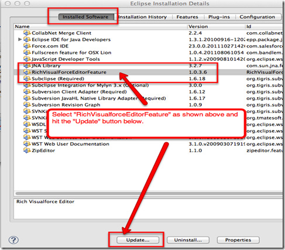Screen dimensions: 285x250
Task: Click the JavaScript Developer Tools feature icon
Action: click(27, 59)
